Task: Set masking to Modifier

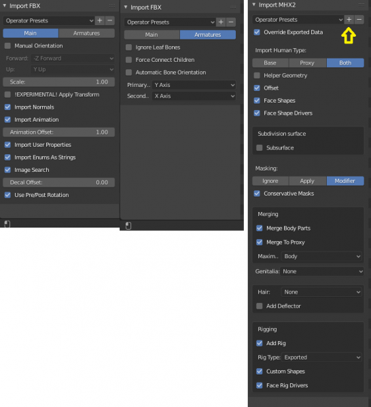Action: click(345, 181)
